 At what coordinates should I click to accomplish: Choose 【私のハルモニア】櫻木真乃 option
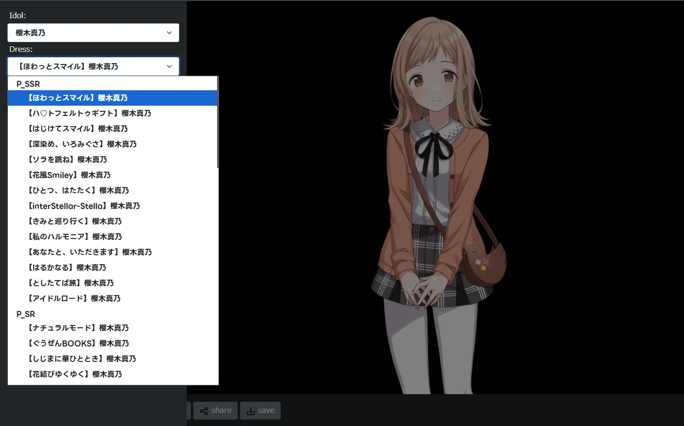pyautogui.click(x=75, y=237)
